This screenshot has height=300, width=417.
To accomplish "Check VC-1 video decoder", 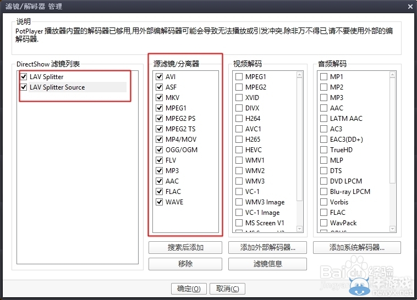I will click(x=239, y=192).
